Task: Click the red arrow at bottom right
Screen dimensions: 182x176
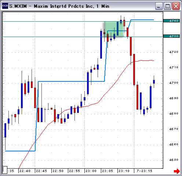Action: 177,171
